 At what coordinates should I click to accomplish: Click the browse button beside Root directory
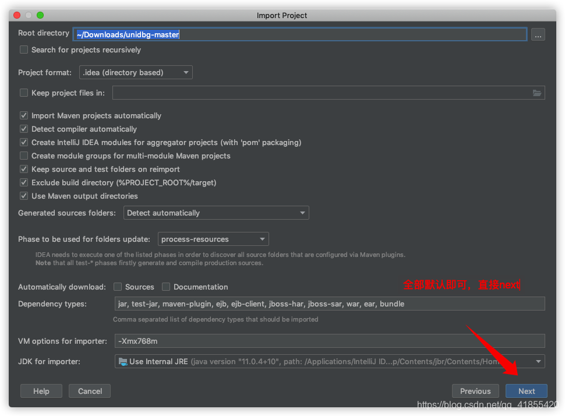(538, 35)
